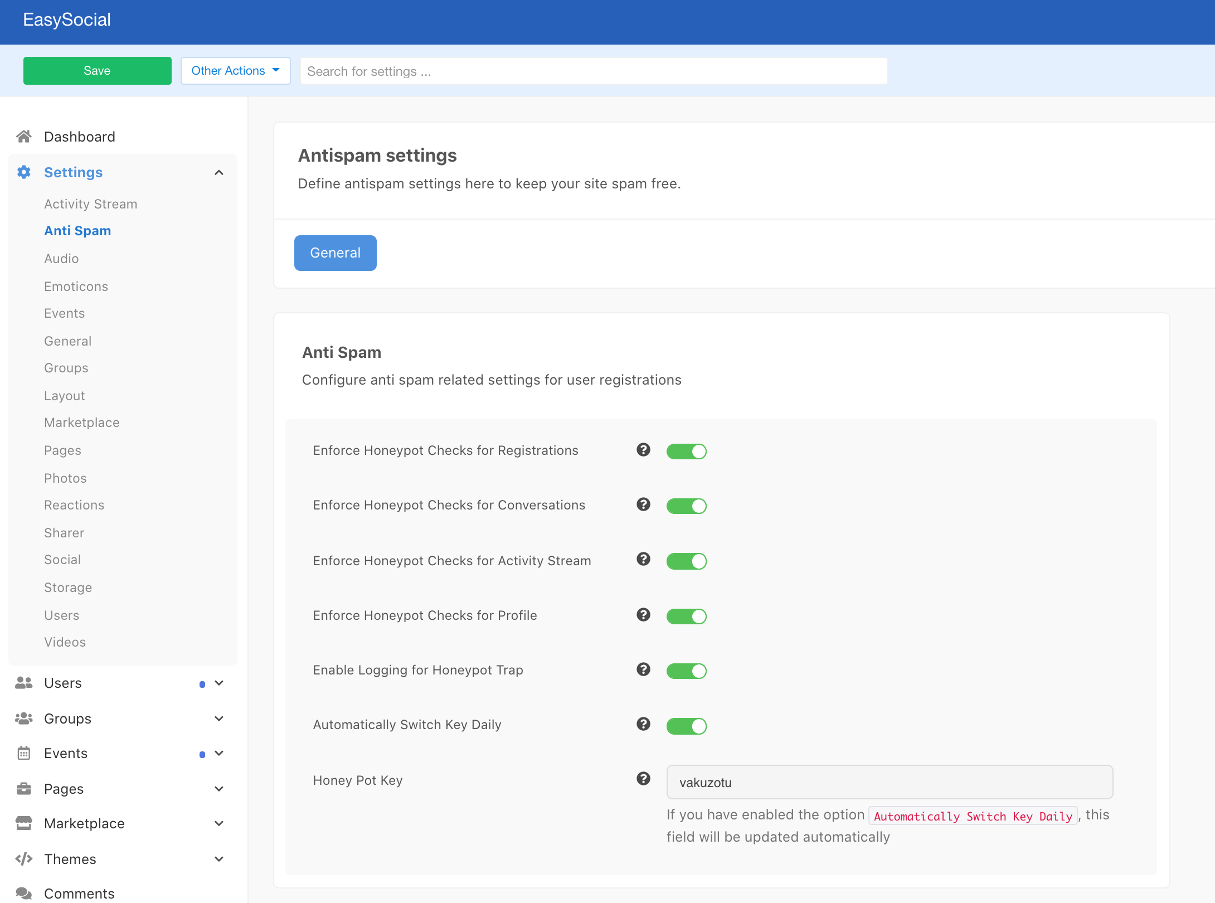Open Activity Stream settings
This screenshot has width=1215, height=903.
[x=91, y=204]
